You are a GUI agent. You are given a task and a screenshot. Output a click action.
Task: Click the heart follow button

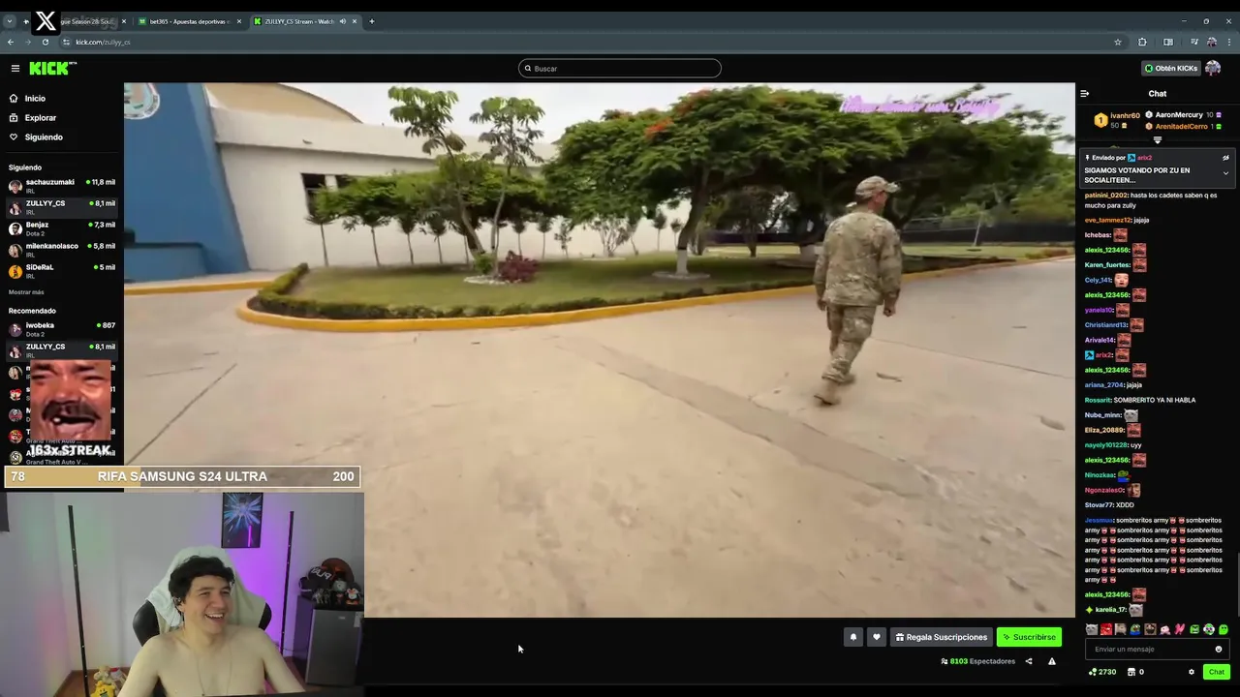point(877,637)
